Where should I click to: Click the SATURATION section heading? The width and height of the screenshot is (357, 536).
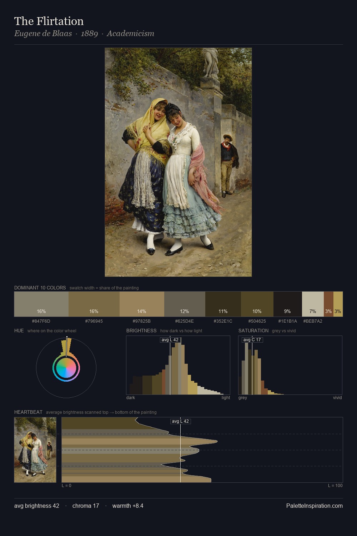tap(253, 331)
